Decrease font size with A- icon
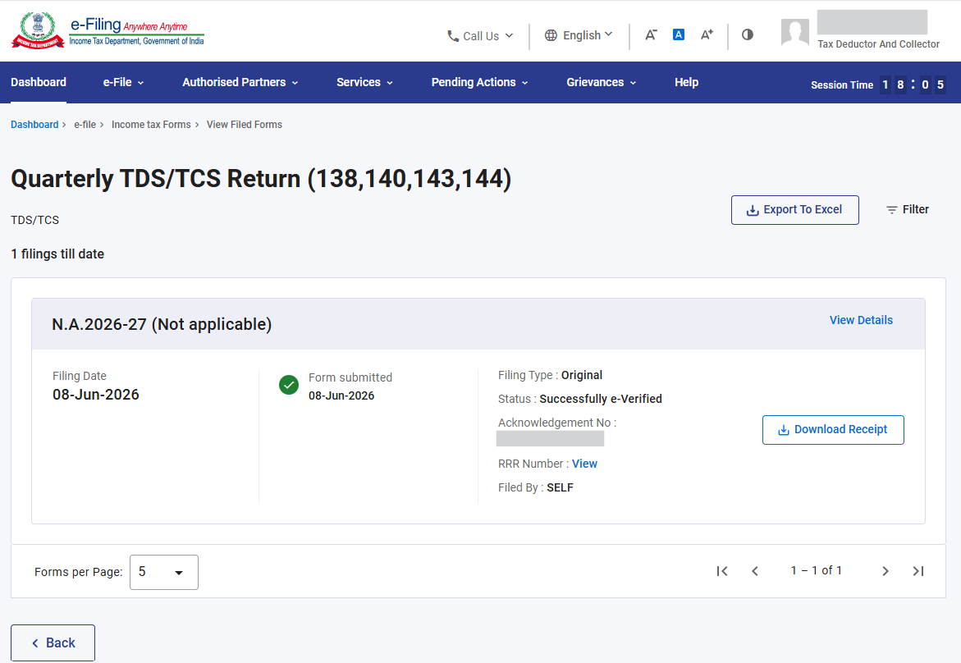Viewport: 961px width, 663px height. [x=651, y=35]
